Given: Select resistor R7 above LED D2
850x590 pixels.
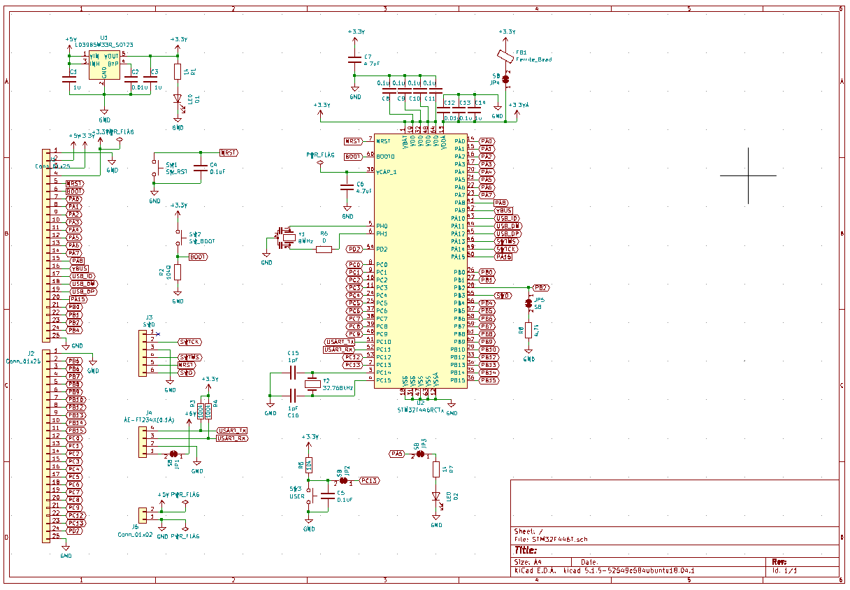Looking at the screenshot, I should 436,469.
